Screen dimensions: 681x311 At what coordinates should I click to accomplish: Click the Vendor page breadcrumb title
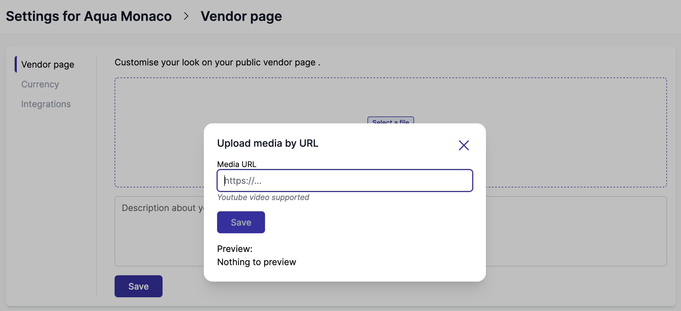[241, 16]
